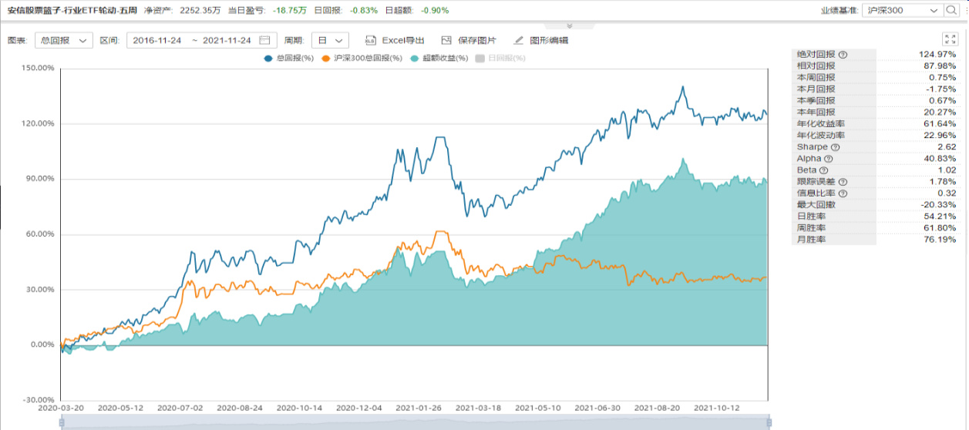Click the 图形编辑 pencil edit icon
The image size is (969, 430).
click(518, 41)
